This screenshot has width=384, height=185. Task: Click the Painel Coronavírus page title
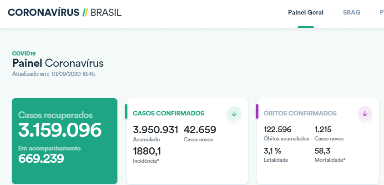tap(58, 63)
